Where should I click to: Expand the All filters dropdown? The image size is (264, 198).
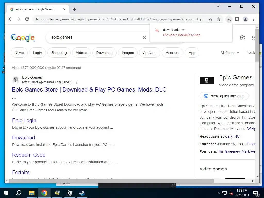click(x=230, y=53)
